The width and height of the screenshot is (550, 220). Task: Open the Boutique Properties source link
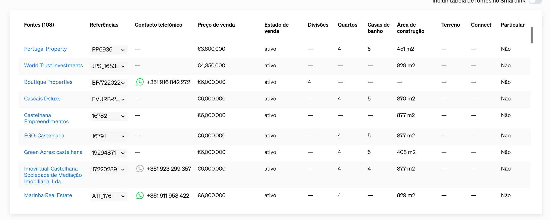[x=48, y=82]
